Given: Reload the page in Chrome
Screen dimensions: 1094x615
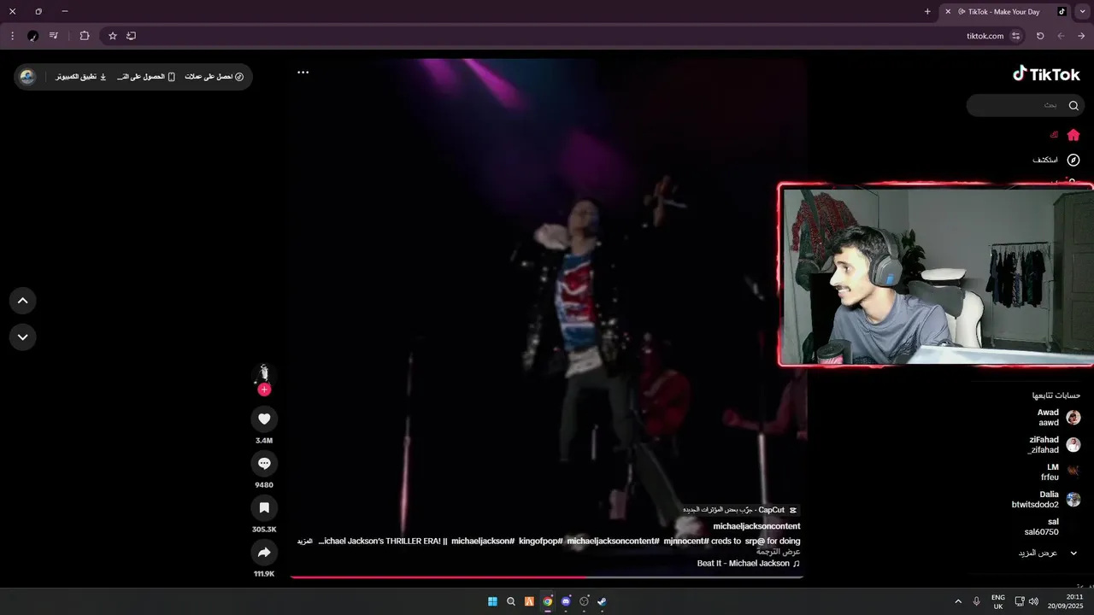Looking at the screenshot, I should coord(1040,36).
